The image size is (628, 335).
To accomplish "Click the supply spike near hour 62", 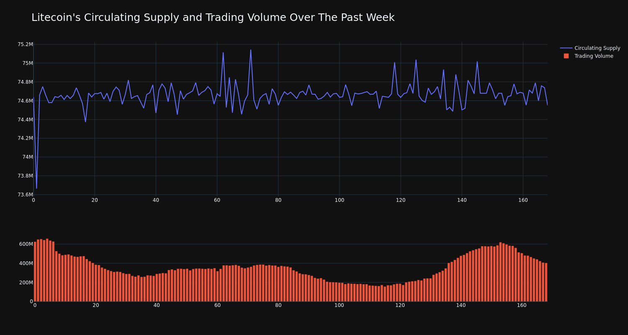I will (x=223, y=53).
